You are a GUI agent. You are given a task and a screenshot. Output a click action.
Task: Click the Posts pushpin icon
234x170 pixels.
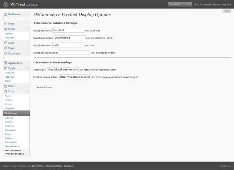(6, 23)
